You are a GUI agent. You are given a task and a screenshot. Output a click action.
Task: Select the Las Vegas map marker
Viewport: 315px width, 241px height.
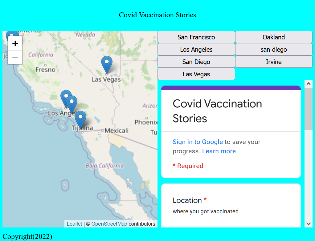pos(107,64)
